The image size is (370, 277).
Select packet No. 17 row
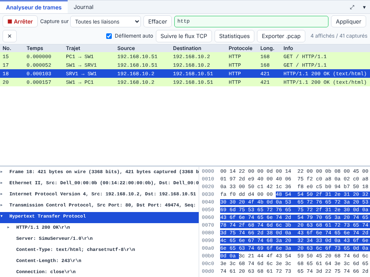[x=185, y=65]
